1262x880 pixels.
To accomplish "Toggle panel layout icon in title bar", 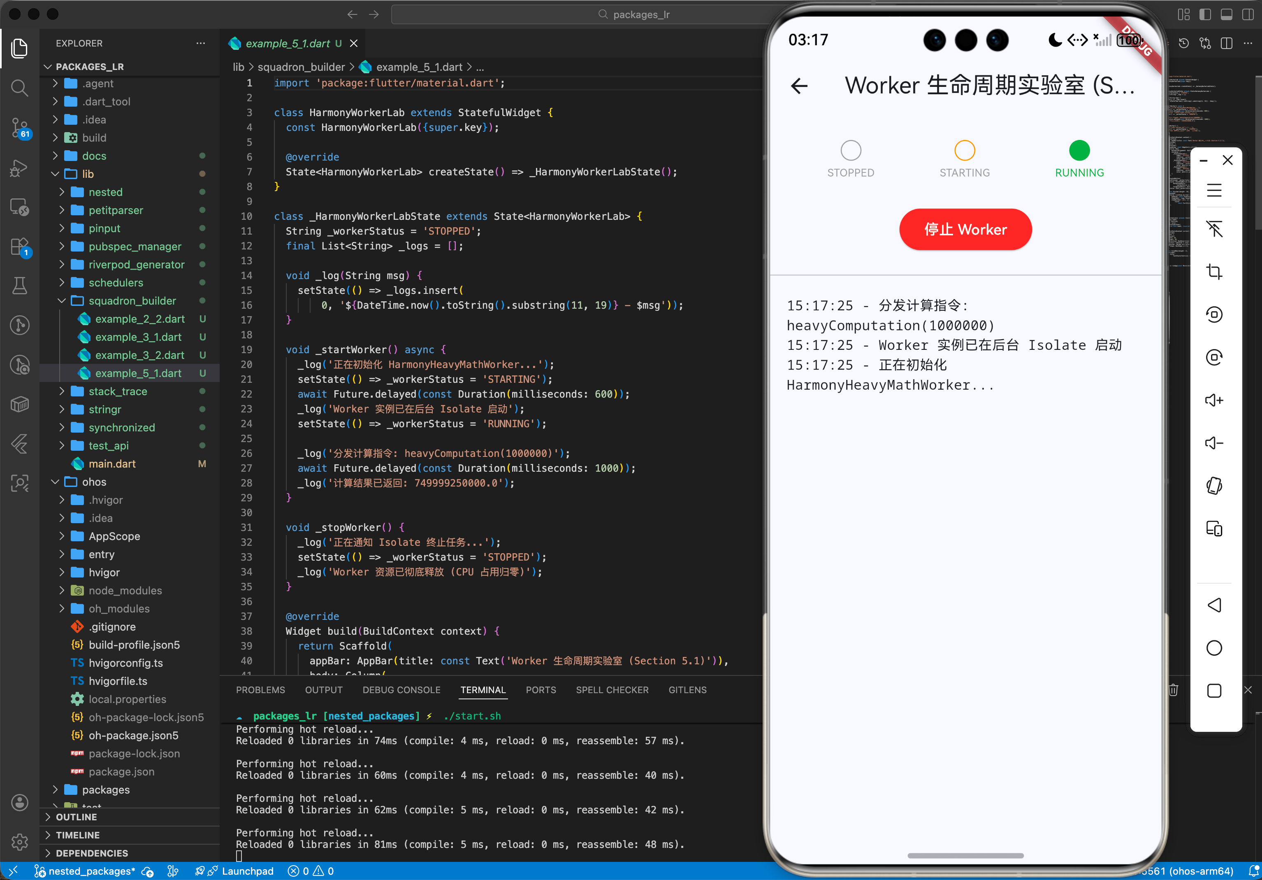I will 1226,14.
